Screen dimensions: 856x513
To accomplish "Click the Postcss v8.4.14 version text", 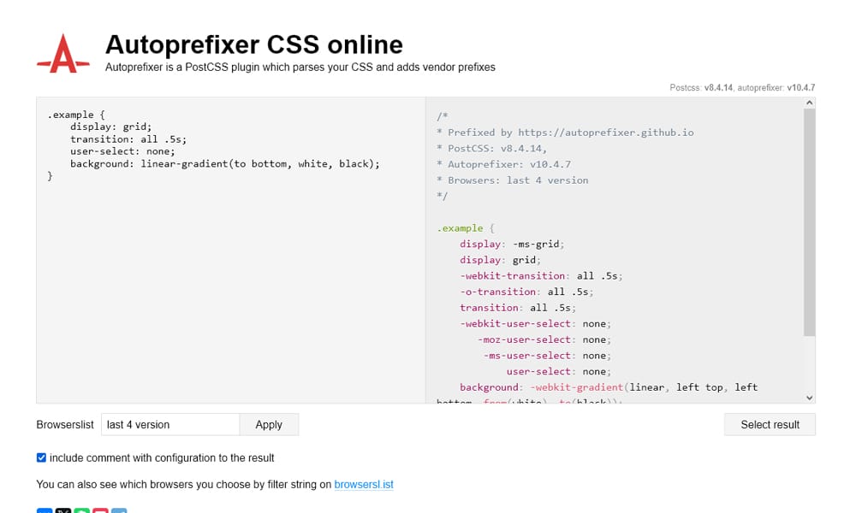I will (701, 87).
